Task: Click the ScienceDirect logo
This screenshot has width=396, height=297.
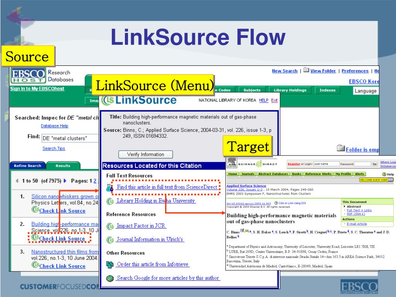Action: [258, 164]
